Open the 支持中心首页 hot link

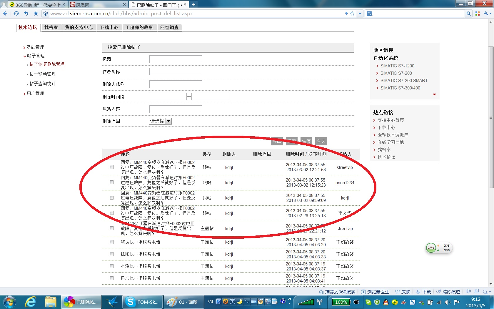point(390,120)
